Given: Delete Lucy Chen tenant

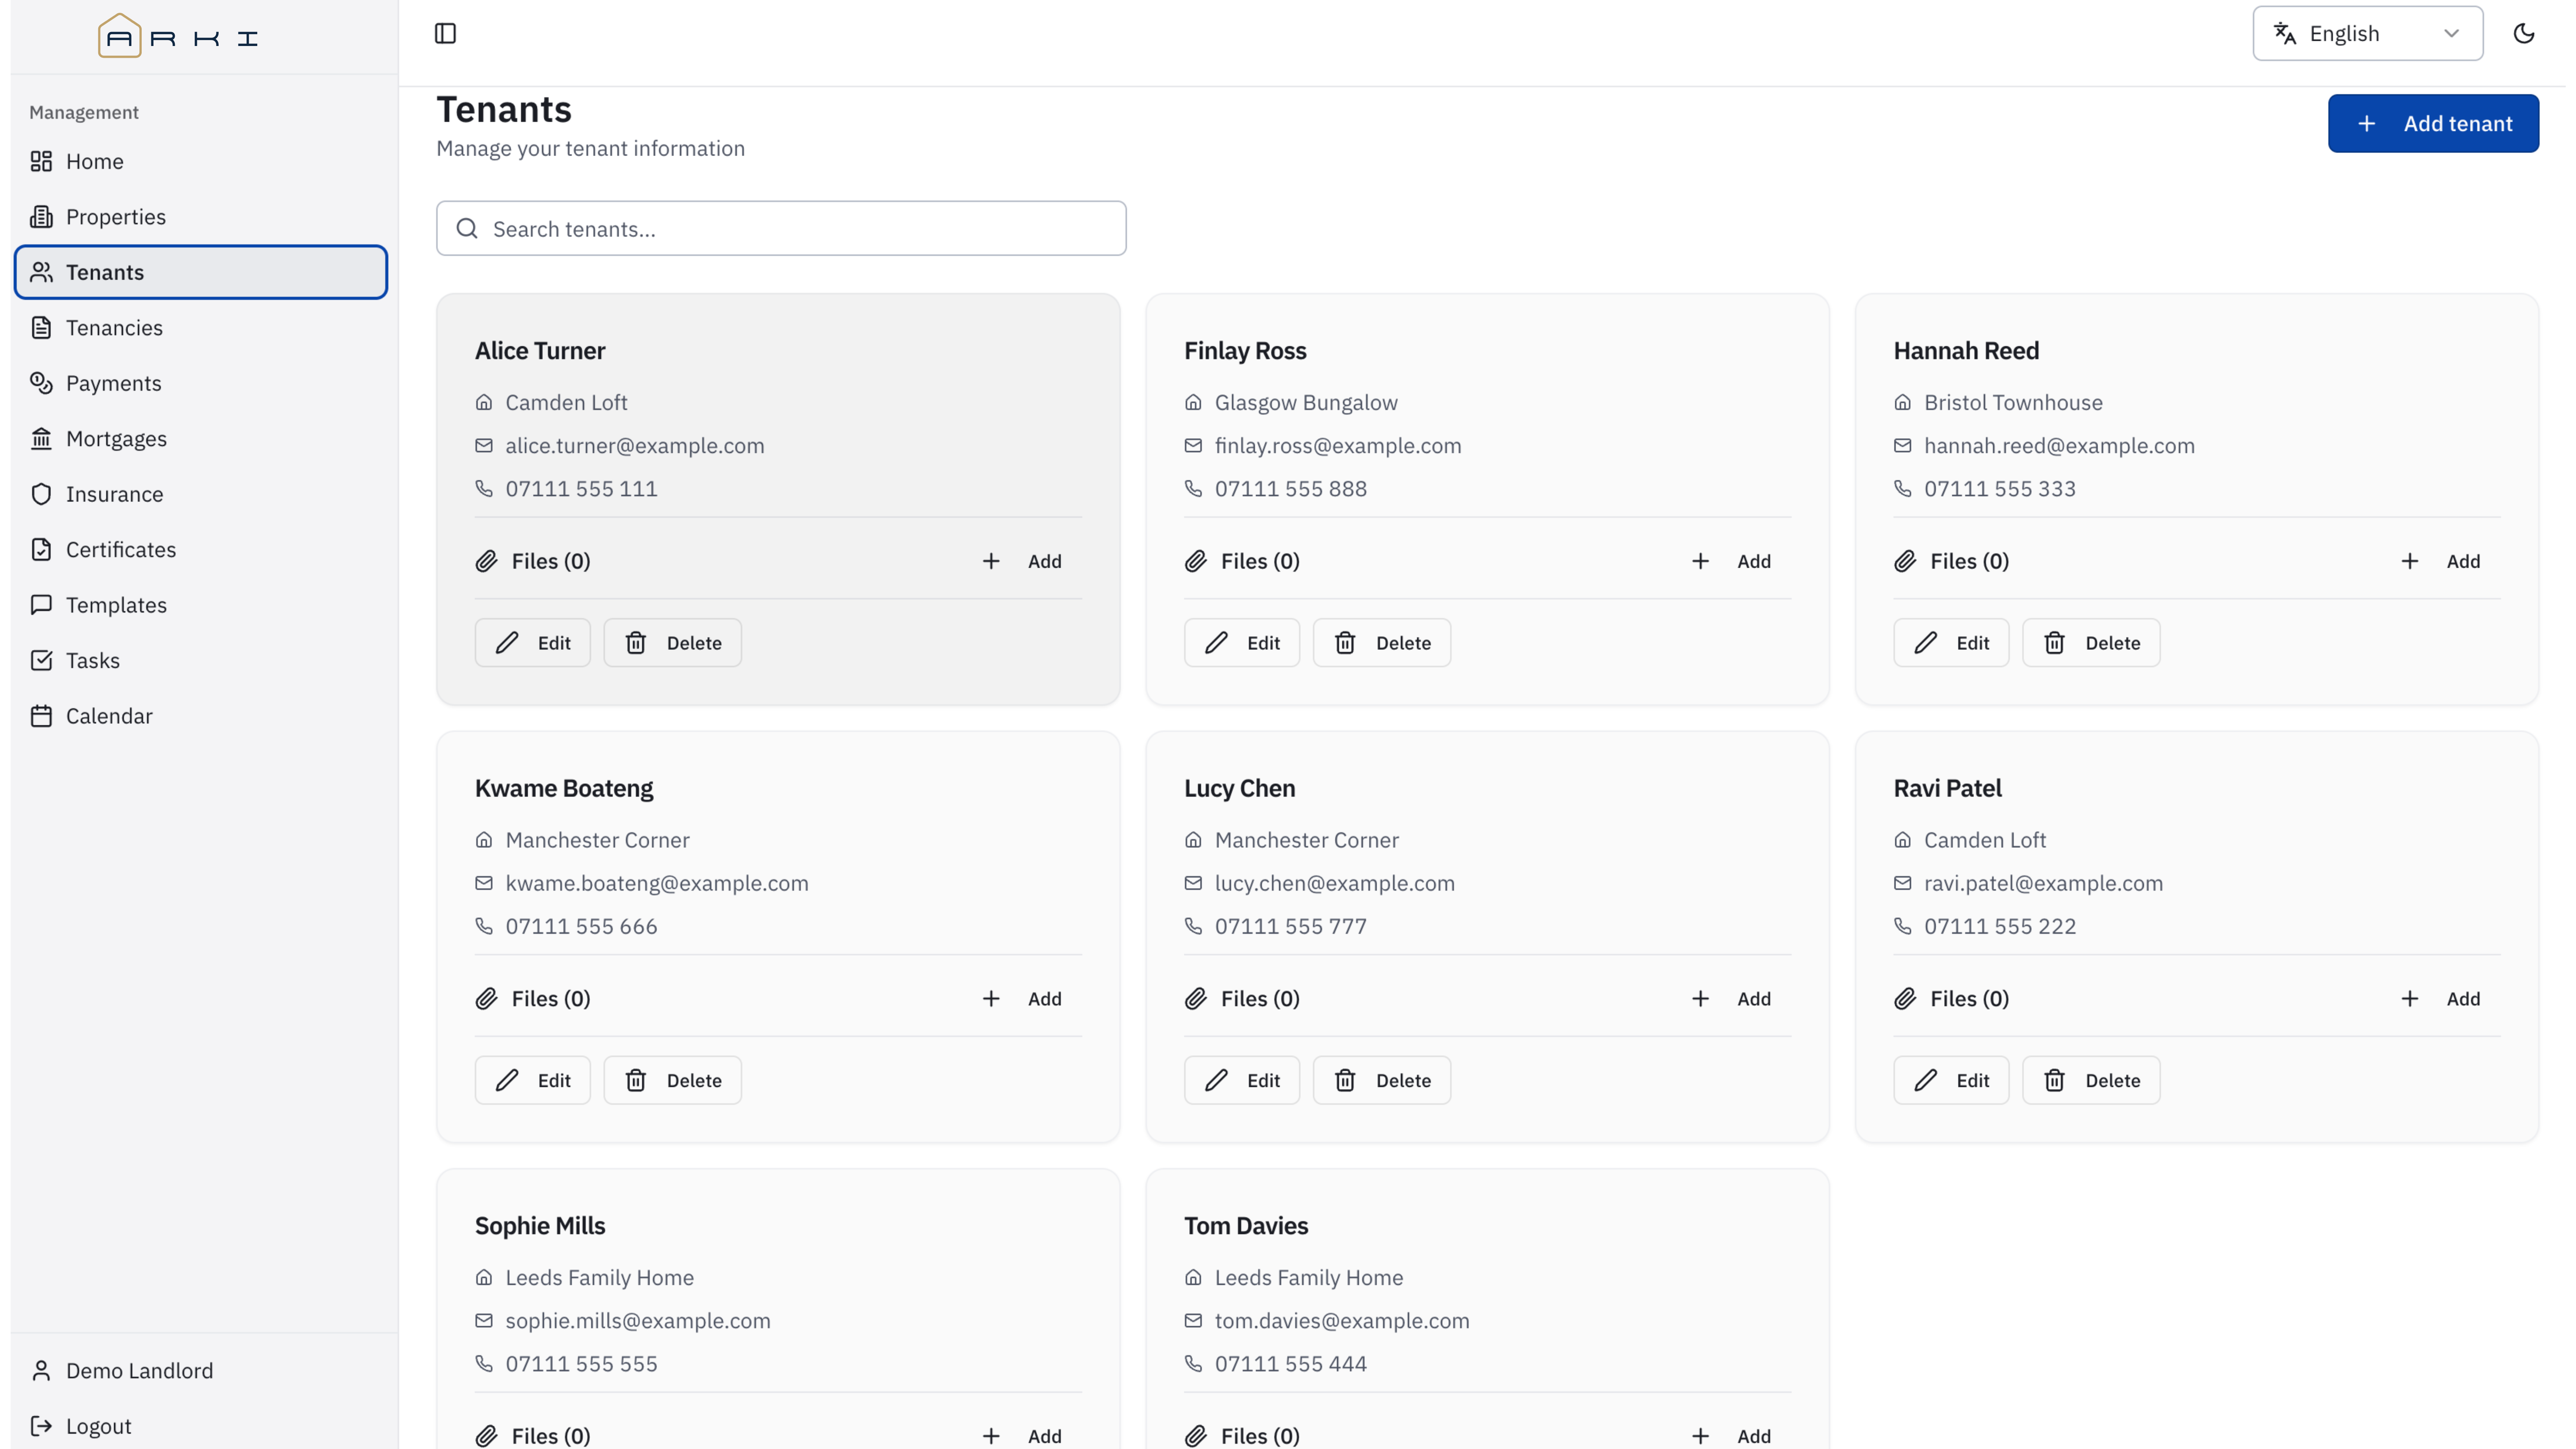Looking at the screenshot, I should [x=1381, y=1080].
